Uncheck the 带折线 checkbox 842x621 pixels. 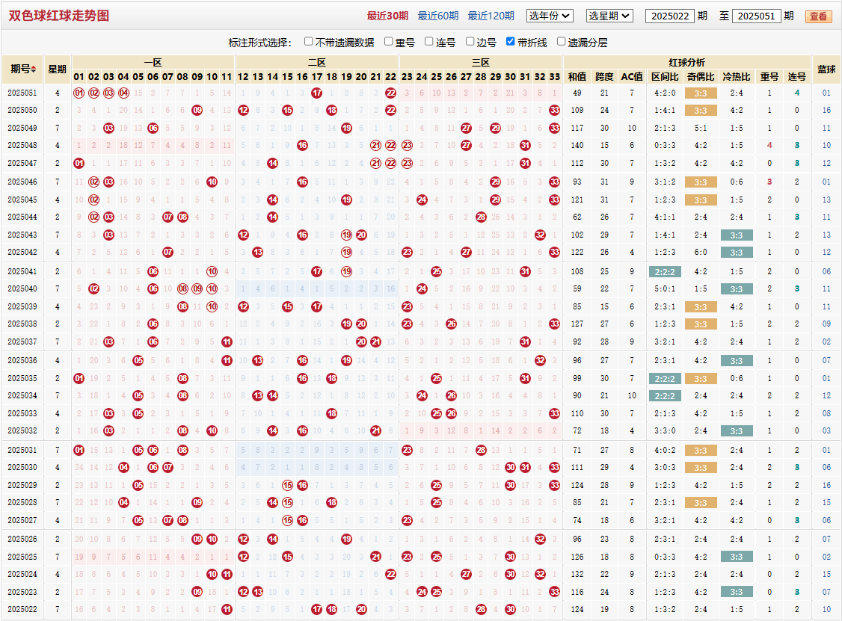pos(510,41)
